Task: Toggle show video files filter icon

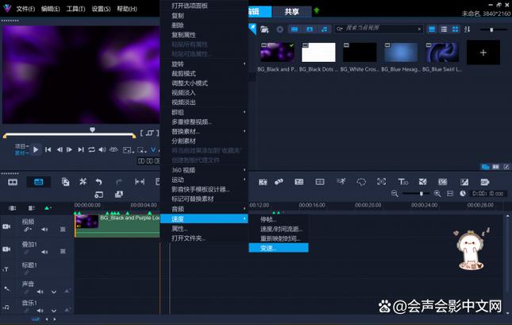Action: click(294, 29)
